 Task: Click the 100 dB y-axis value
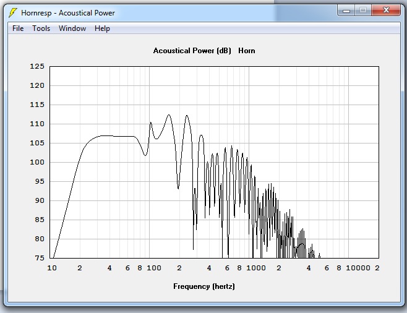37,162
